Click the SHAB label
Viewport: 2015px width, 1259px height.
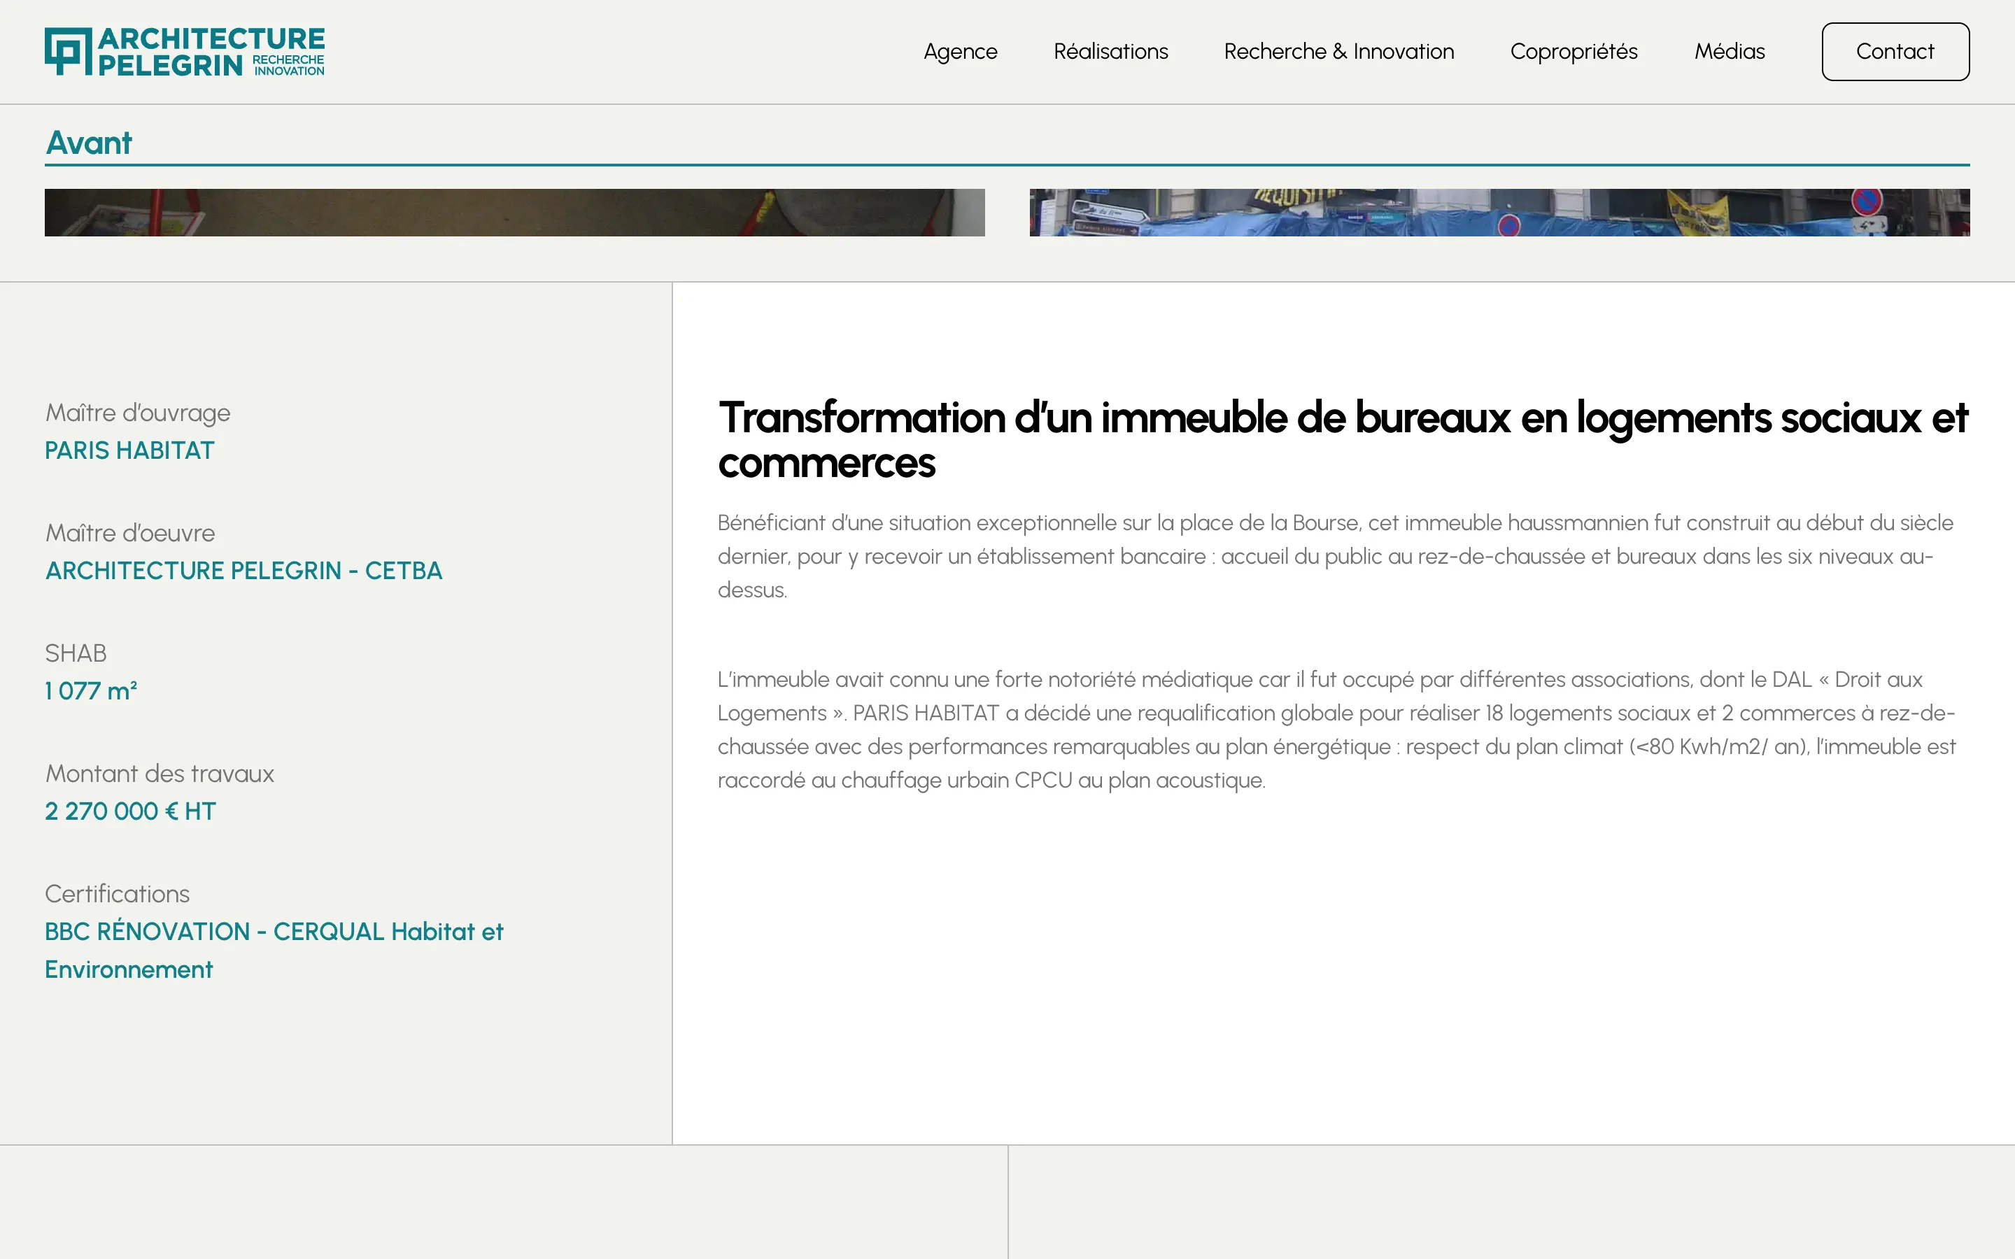[76, 653]
